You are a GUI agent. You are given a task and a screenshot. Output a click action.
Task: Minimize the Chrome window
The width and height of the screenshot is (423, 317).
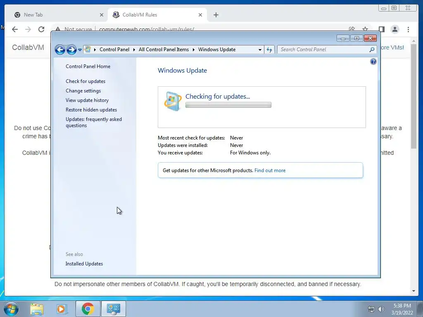point(384,8)
